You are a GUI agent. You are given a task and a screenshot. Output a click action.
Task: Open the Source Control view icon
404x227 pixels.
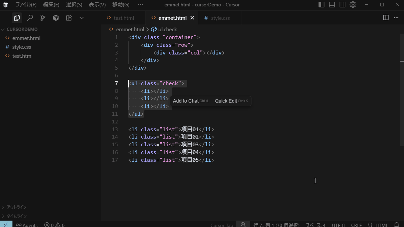click(x=43, y=18)
